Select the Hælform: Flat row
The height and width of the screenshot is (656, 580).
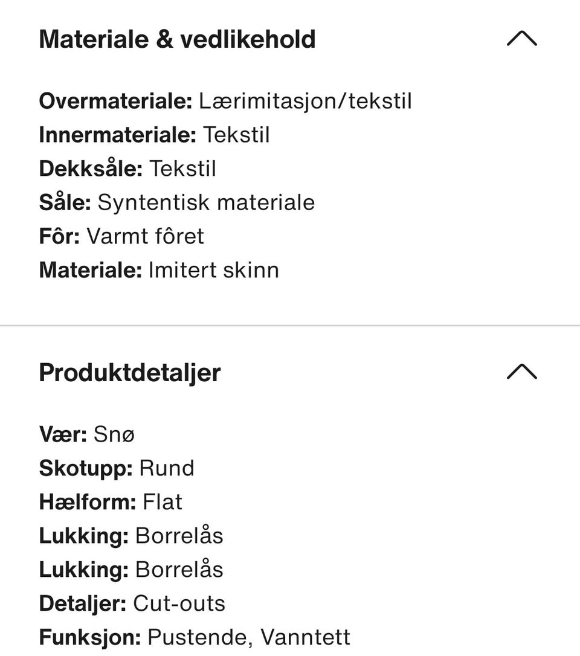[x=111, y=502]
